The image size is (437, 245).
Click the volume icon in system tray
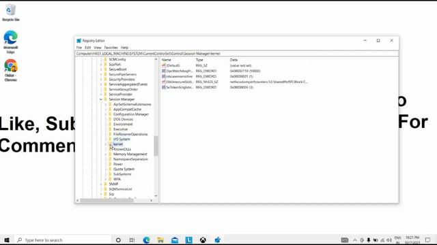click(389, 240)
